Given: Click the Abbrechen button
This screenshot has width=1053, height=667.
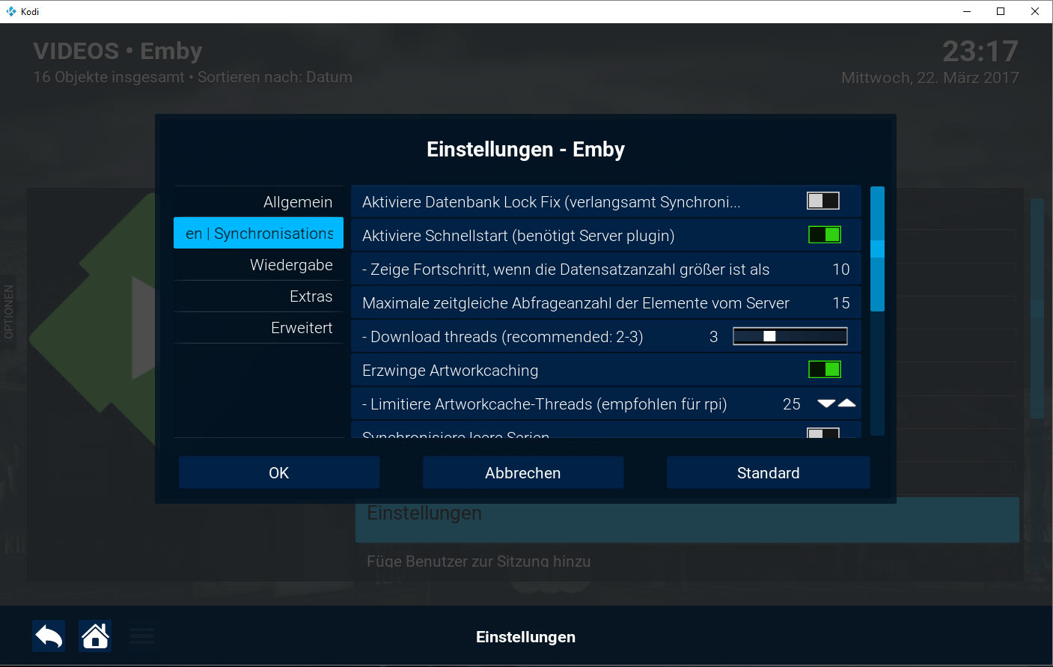Looking at the screenshot, I should pyautogui.click(x=523, y=473).
